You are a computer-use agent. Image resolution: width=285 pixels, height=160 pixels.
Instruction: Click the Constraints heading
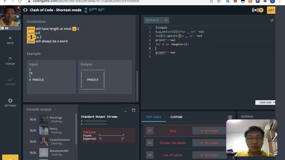pos(36,21)
